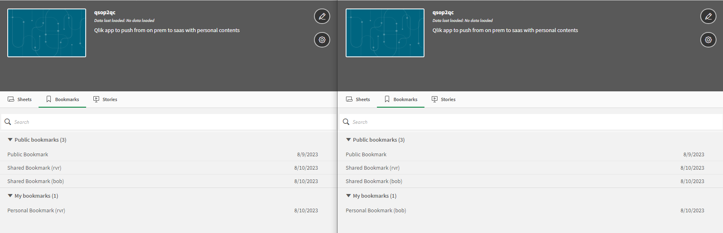Click date of Personal Bookmark (rvr) row
The image size is (723, 233).
[306, 210]
